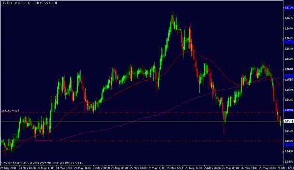
Task: Click the blue 1.1700 price level label
Action: coord(289,7)
